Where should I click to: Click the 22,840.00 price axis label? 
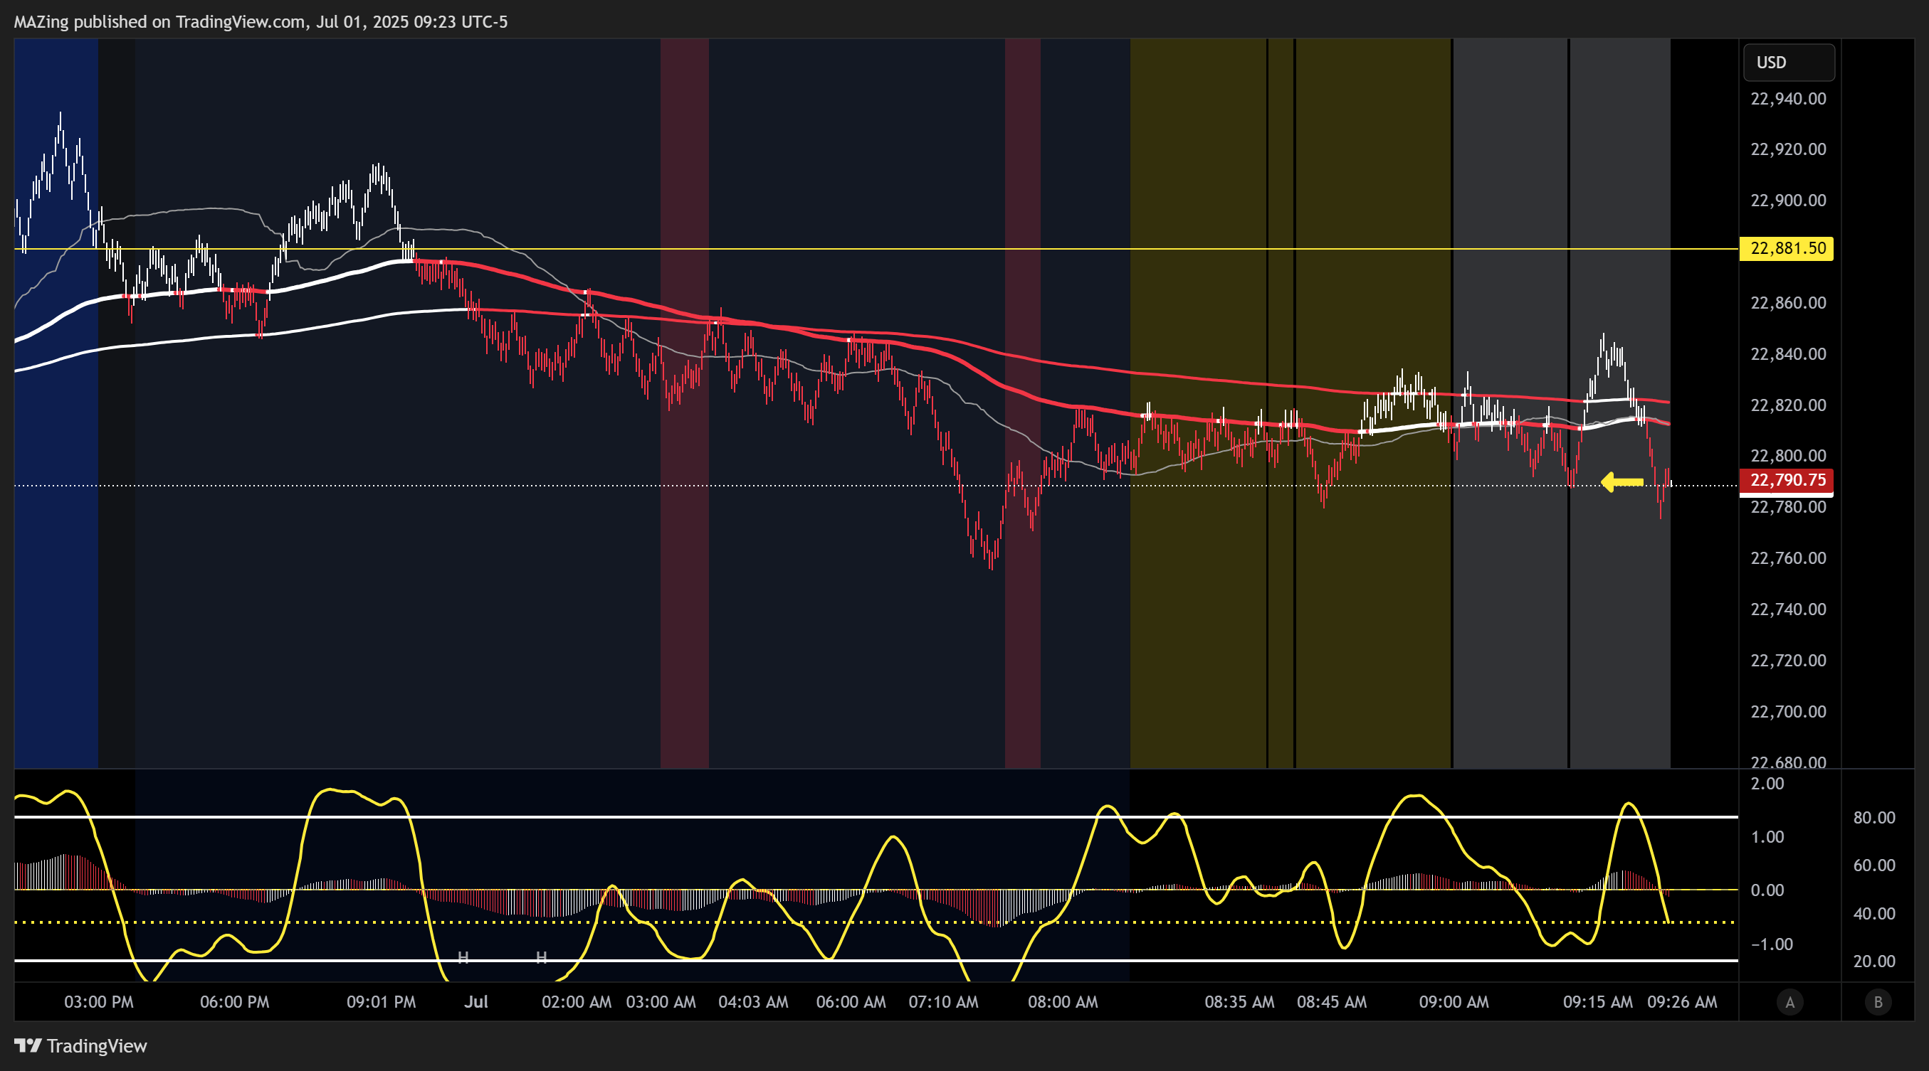coord(1788,353)
